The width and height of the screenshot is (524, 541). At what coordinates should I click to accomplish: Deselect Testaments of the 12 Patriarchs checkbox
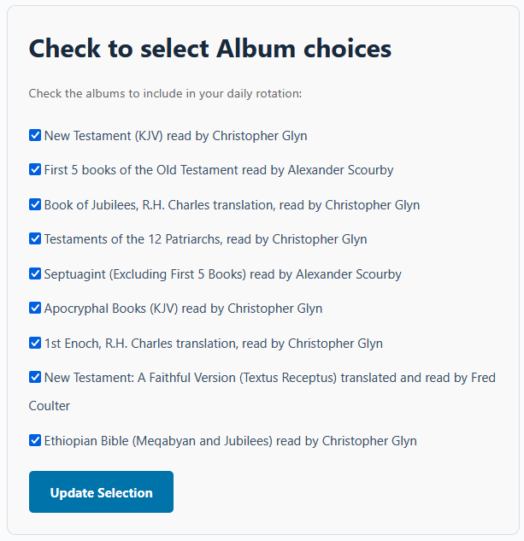click(x=35, y=238)
